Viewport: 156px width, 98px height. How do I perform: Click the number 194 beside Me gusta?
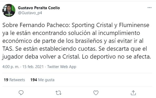[x=34, y=80]
